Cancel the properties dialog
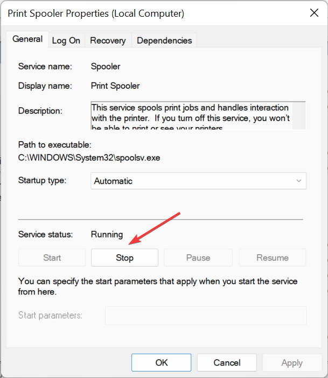The width and height of the screenshot is (328, 378). pos(226,362)
